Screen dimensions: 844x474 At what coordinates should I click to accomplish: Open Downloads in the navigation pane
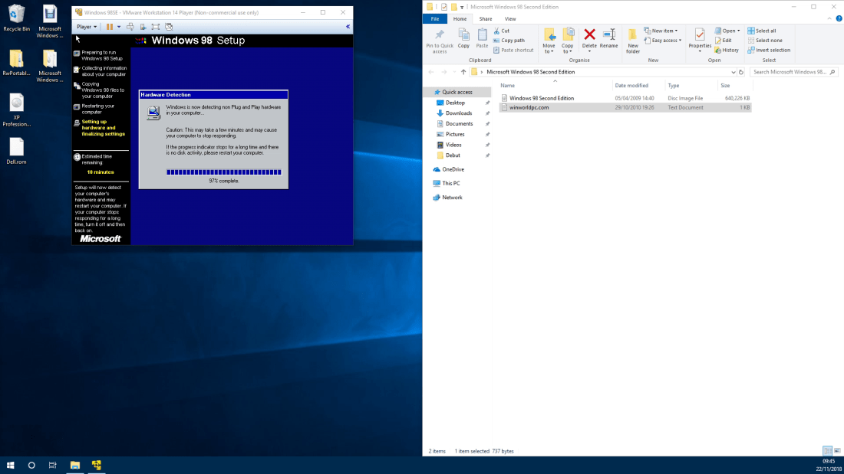(459, 113)
